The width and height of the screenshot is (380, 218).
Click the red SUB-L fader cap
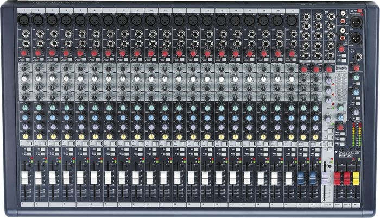[x=337, y=178]
